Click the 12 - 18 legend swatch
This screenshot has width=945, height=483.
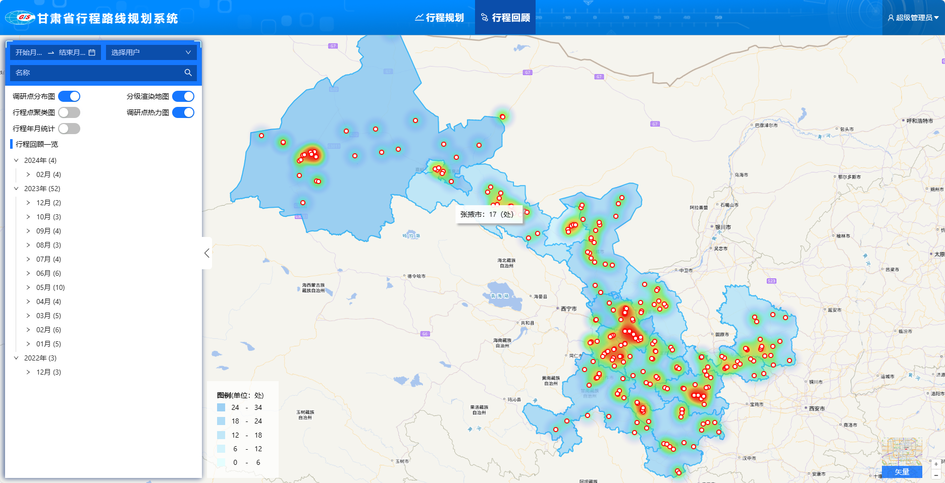pos(221,435)
